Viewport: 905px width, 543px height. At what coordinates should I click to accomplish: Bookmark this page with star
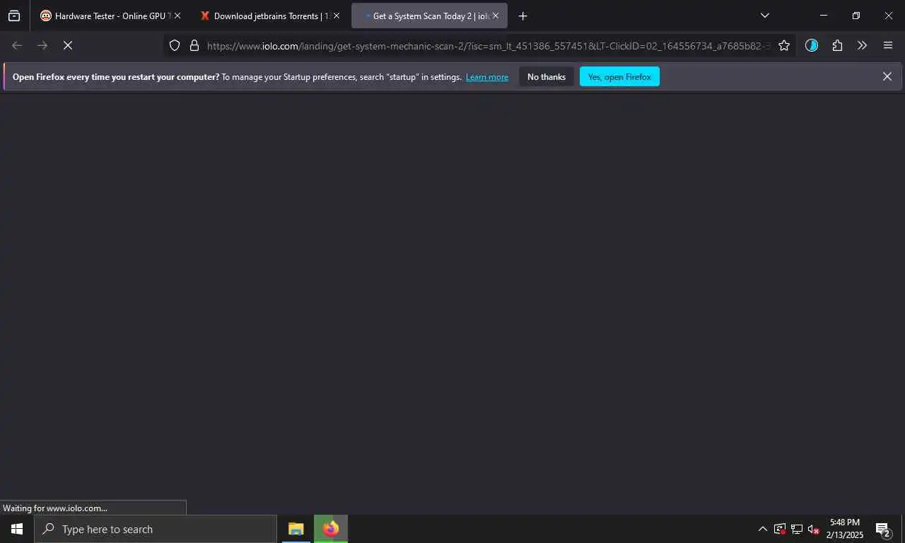(x=783, y=45)
